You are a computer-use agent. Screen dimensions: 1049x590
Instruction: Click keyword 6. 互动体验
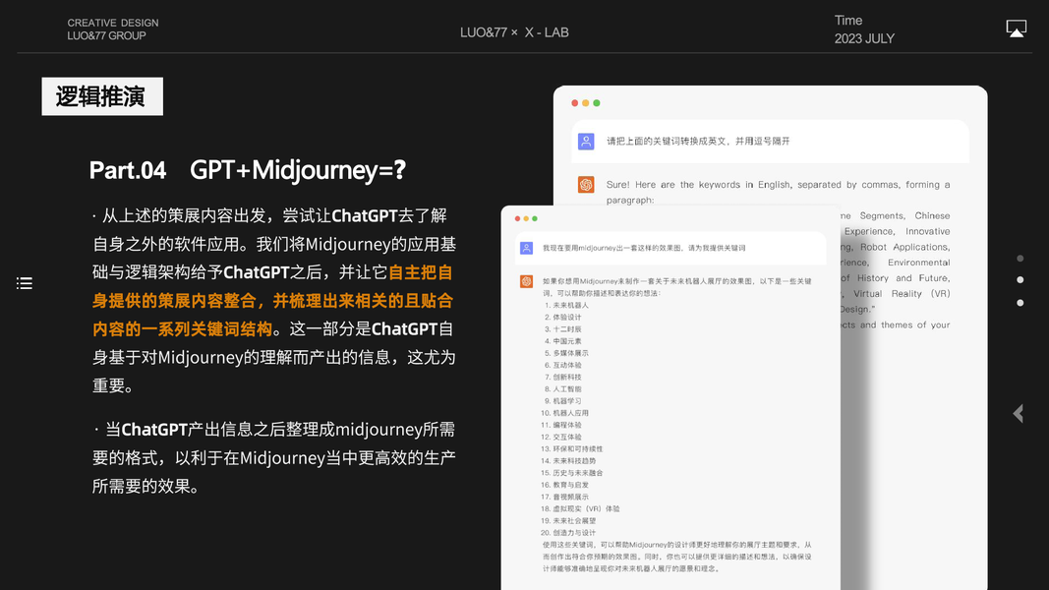[562, 365]
